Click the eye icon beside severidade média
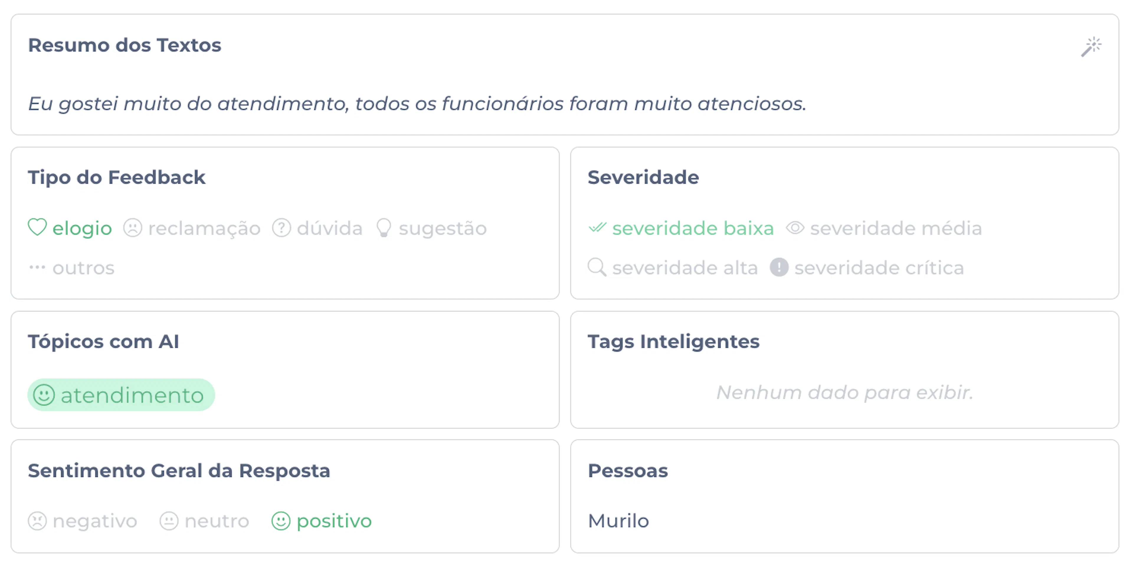The image size is (1133, 570). tap(795, 228)
